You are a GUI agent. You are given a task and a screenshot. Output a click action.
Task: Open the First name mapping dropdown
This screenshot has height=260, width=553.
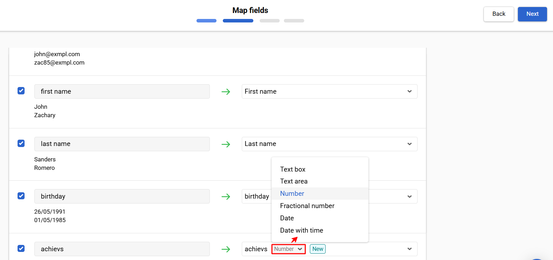point(329,91)
